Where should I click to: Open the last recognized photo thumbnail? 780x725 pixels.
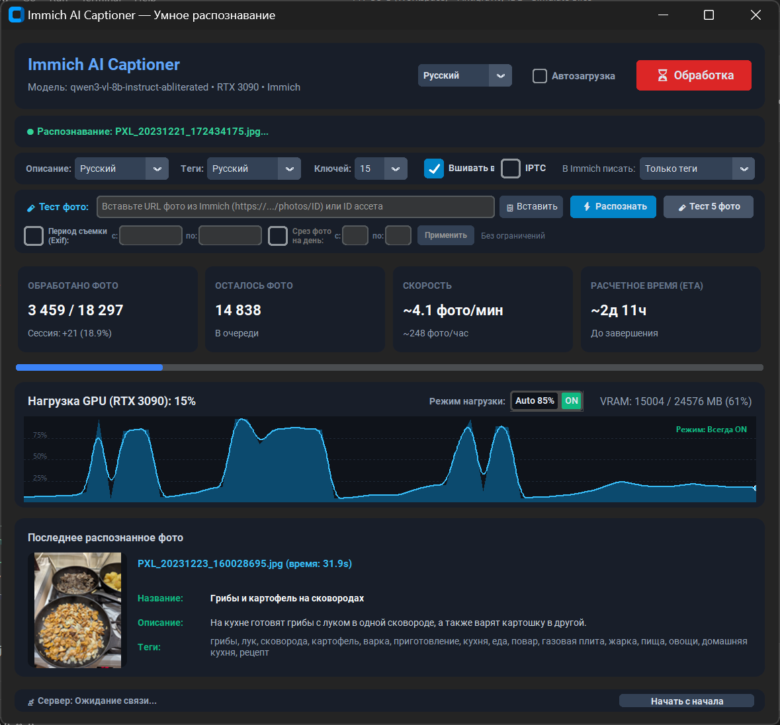click(77, 610)
